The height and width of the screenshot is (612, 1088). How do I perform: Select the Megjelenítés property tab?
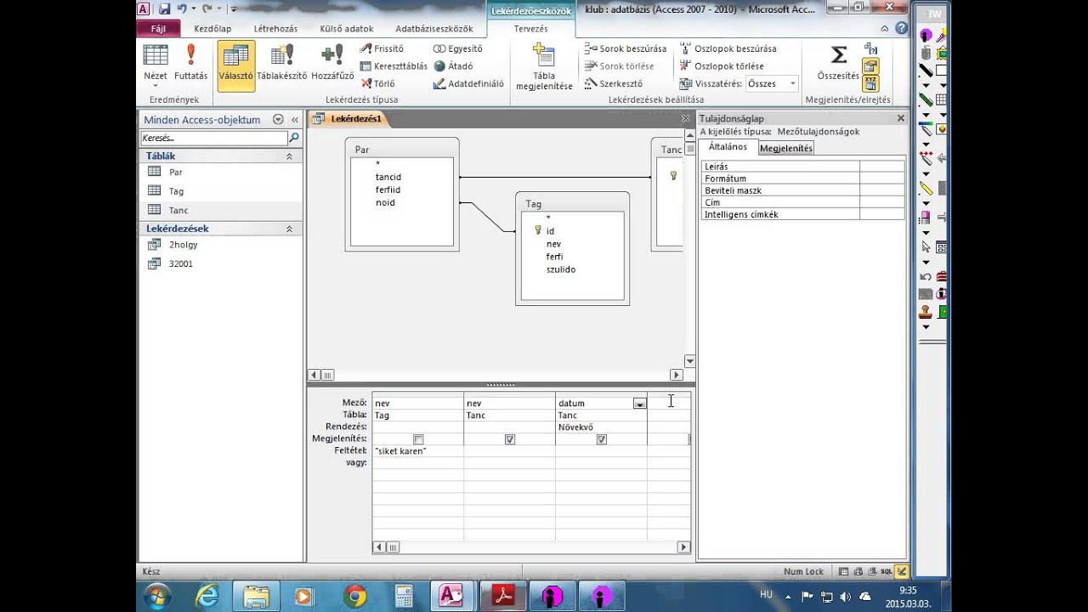click(786, 148)
